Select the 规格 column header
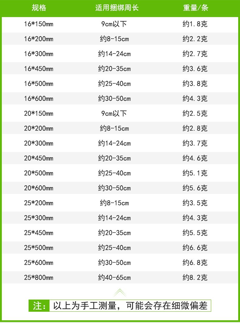Image resolution: width=240 pixels, height=323 pixels. pos(39,8)
